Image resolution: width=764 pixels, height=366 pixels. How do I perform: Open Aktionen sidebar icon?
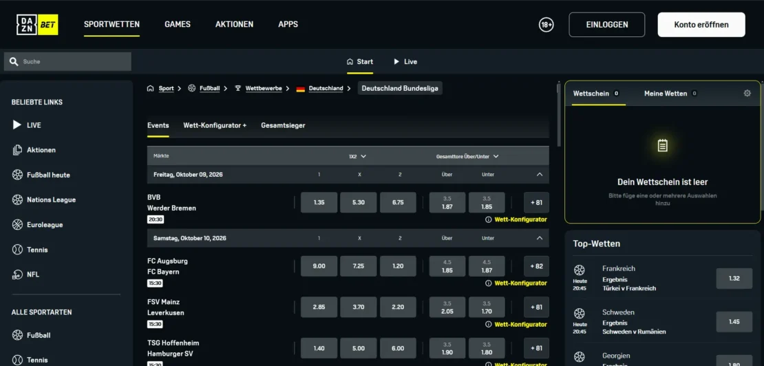tap(17, 150)
